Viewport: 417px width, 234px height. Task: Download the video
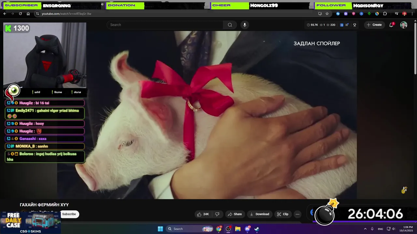(x=259, y=214)
